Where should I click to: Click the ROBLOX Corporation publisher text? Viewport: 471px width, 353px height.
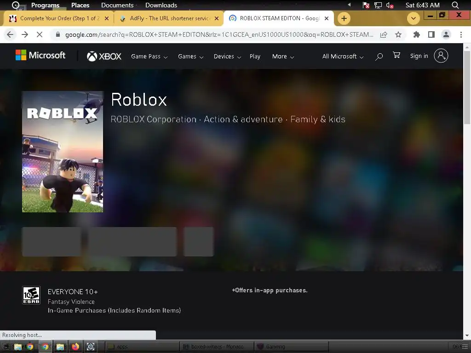coord(153,119)
